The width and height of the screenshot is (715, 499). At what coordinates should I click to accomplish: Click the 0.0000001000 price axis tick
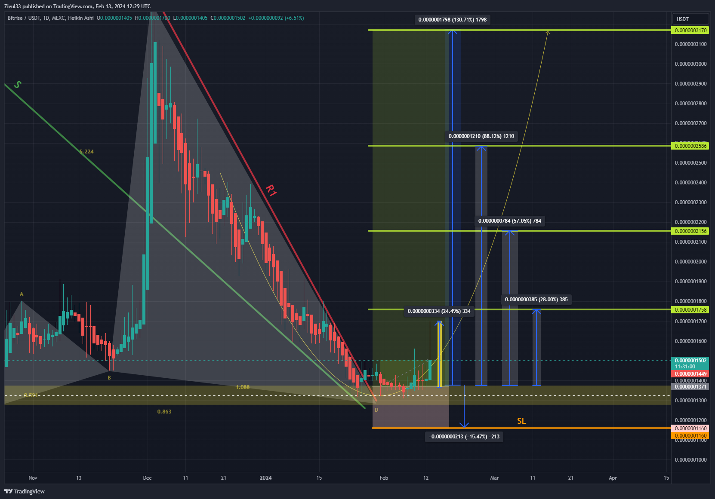tap(690, 460)
